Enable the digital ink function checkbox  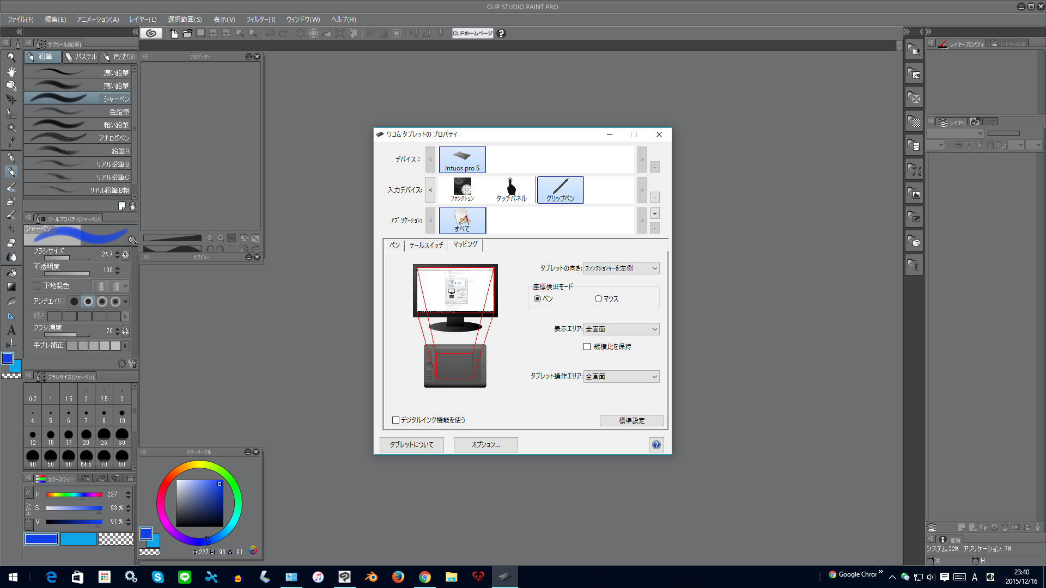point(396,420)
